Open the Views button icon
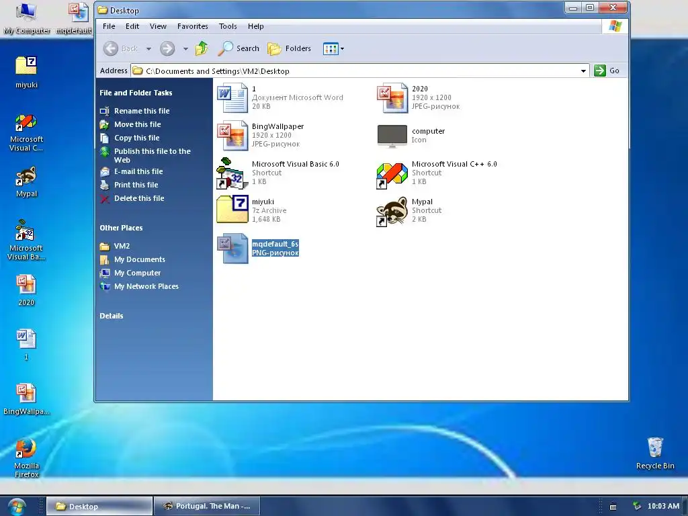This screenshot has width=688, height=516. [331, 48]
